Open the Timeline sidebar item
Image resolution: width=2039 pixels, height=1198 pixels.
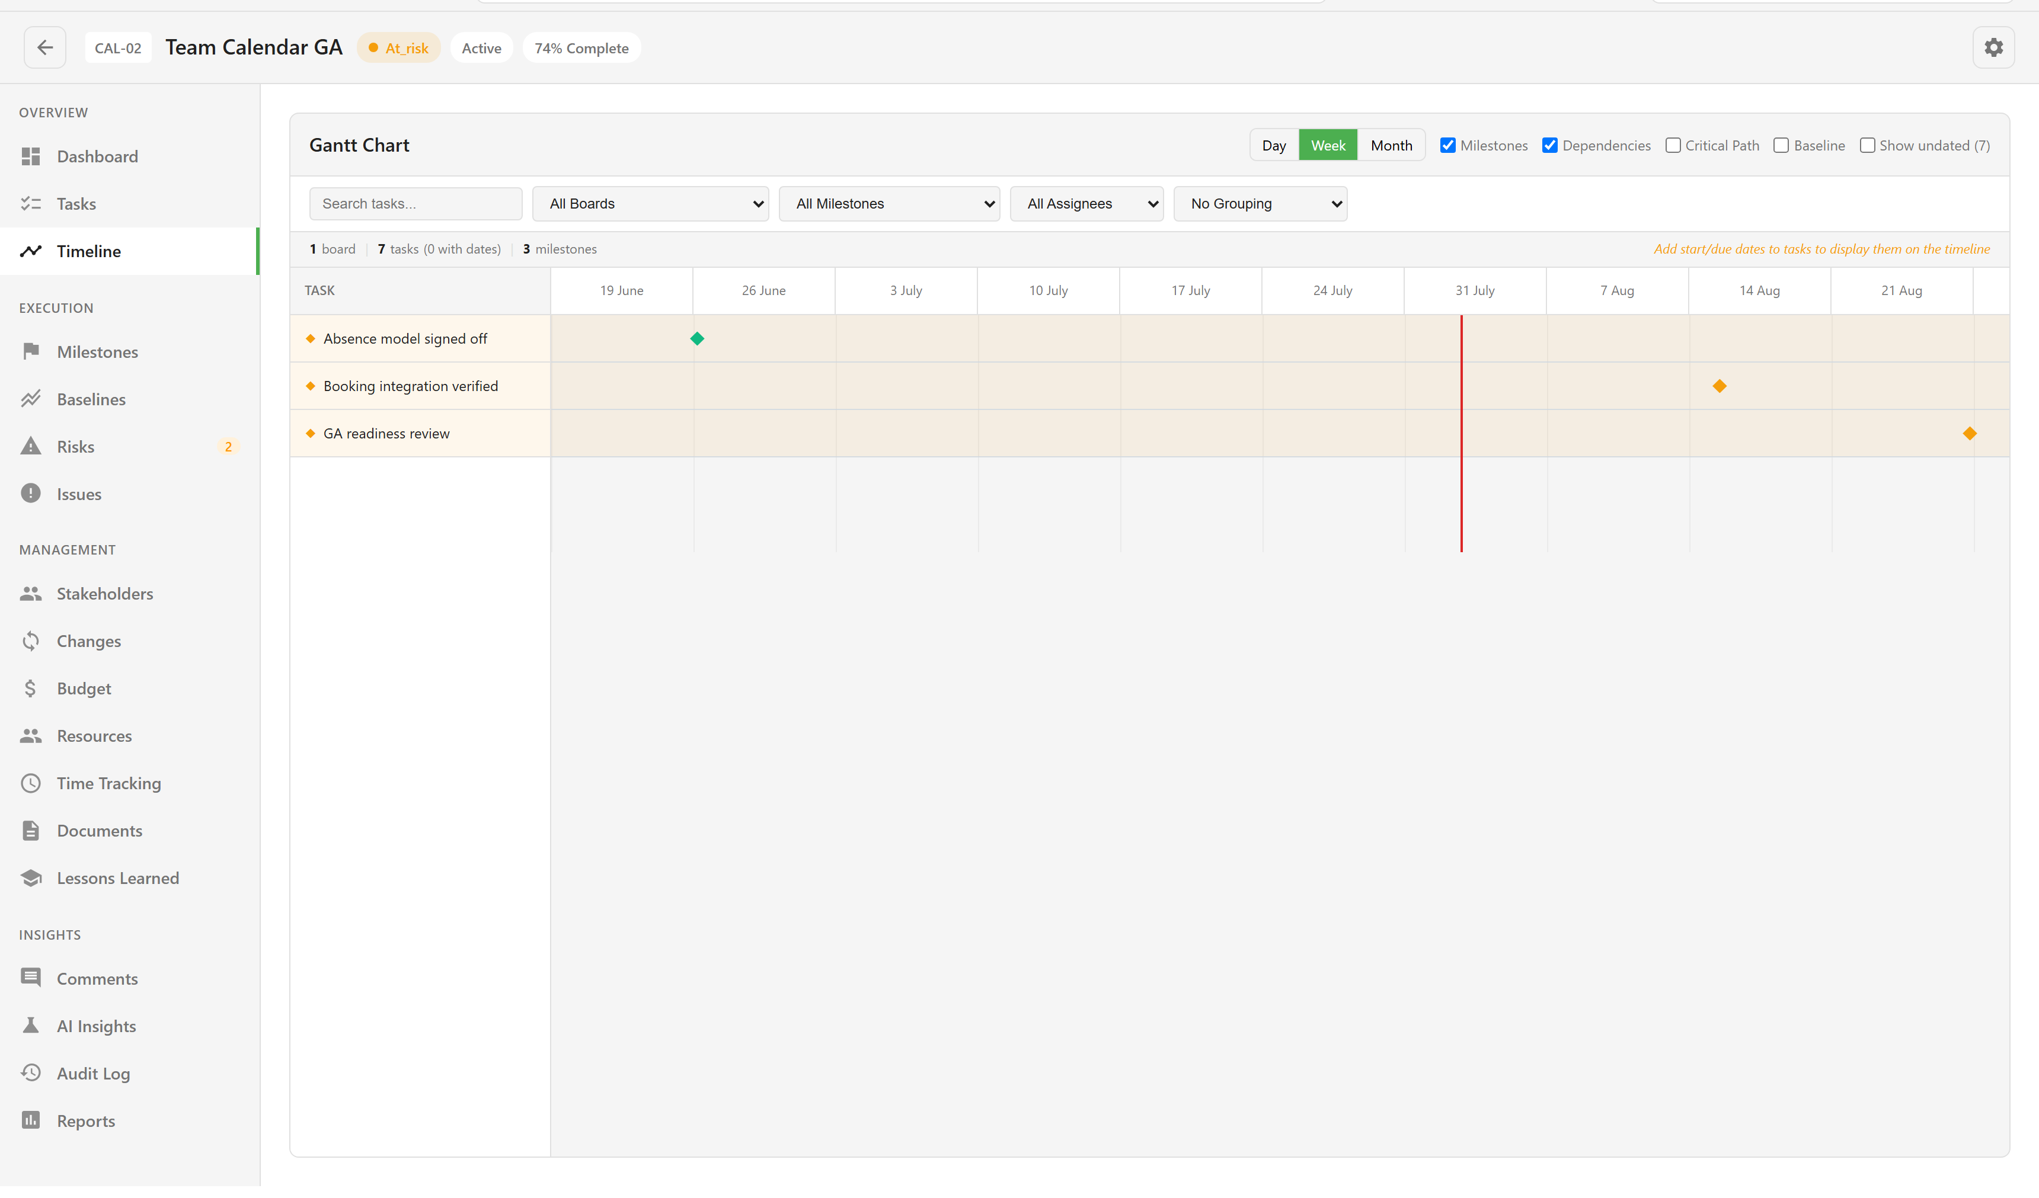pyautogui.click(x=129, y=252)
